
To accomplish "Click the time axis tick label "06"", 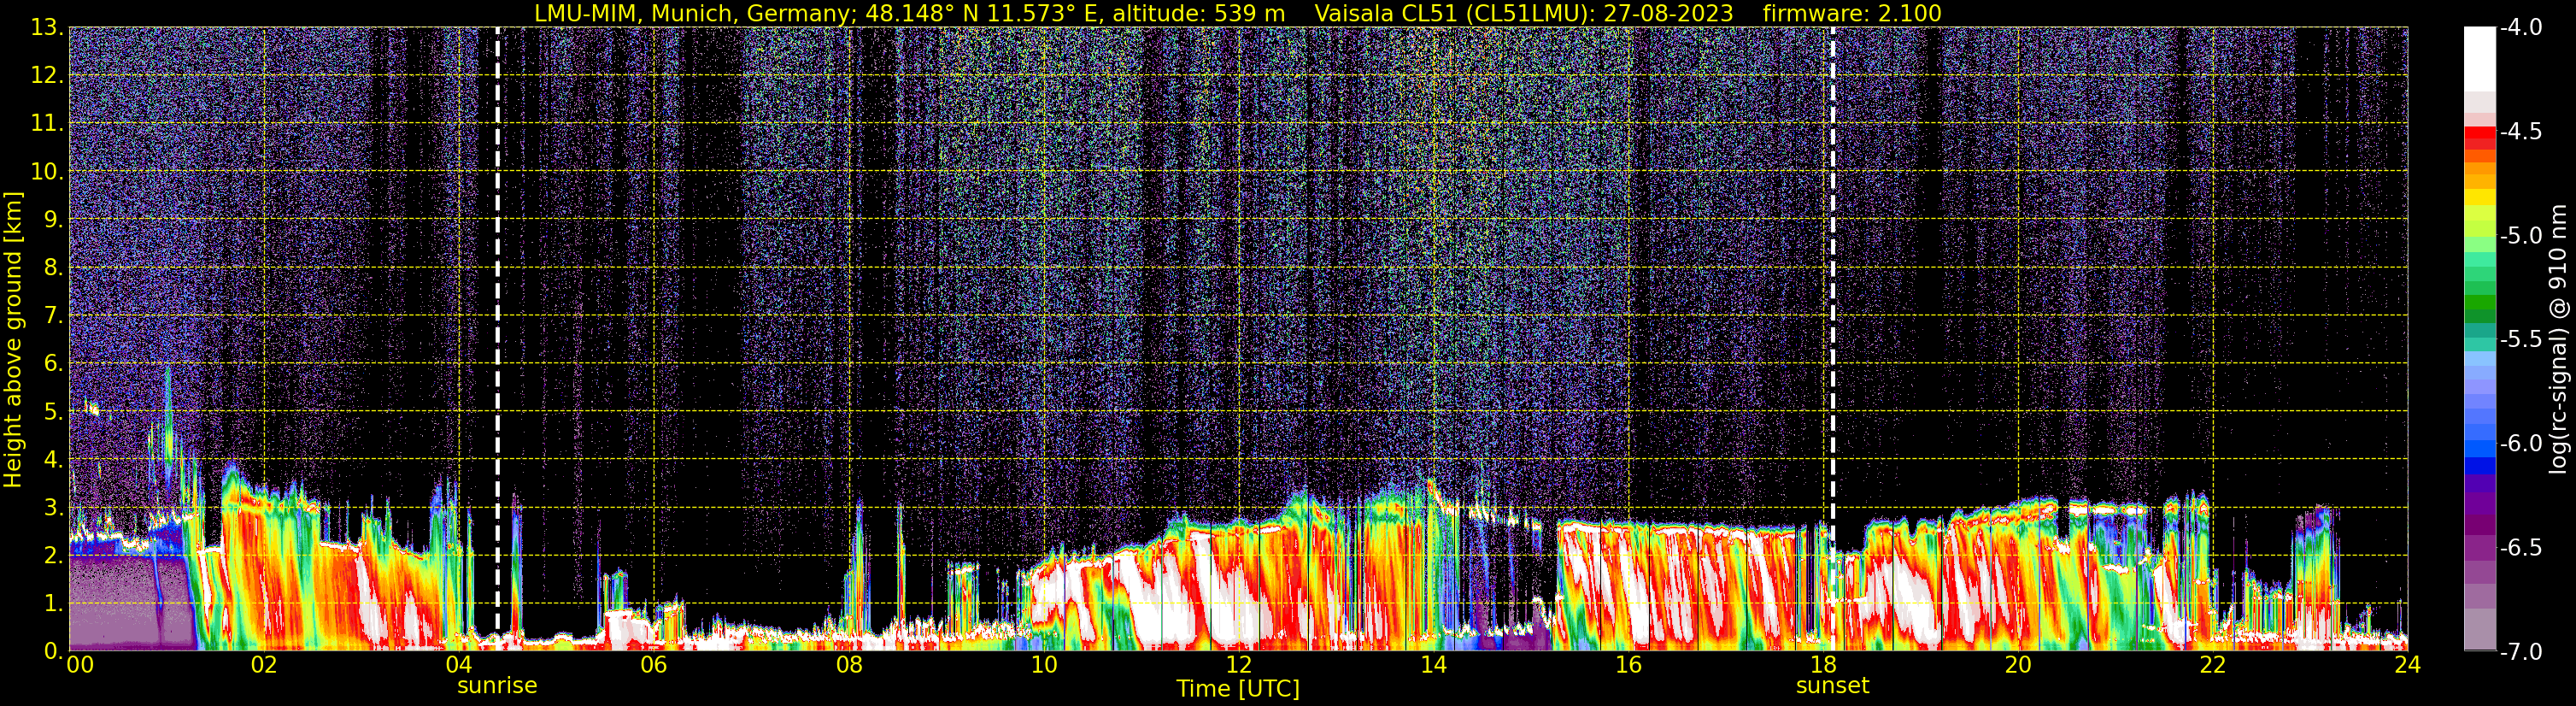I will click(654, 665).
